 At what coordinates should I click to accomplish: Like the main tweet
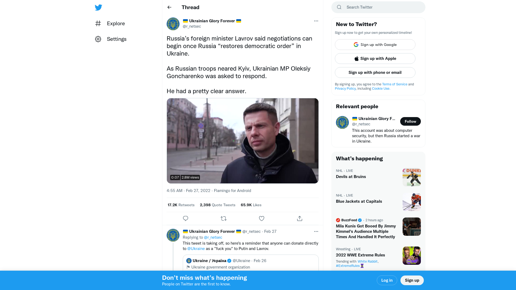[261, 219]
